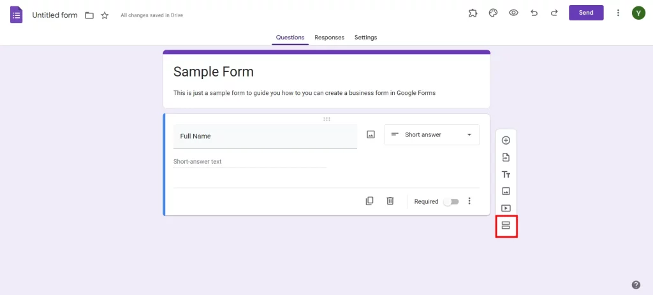Switch to the Questions tab
The image size is (653, 295).
click(x=290, y=38)
